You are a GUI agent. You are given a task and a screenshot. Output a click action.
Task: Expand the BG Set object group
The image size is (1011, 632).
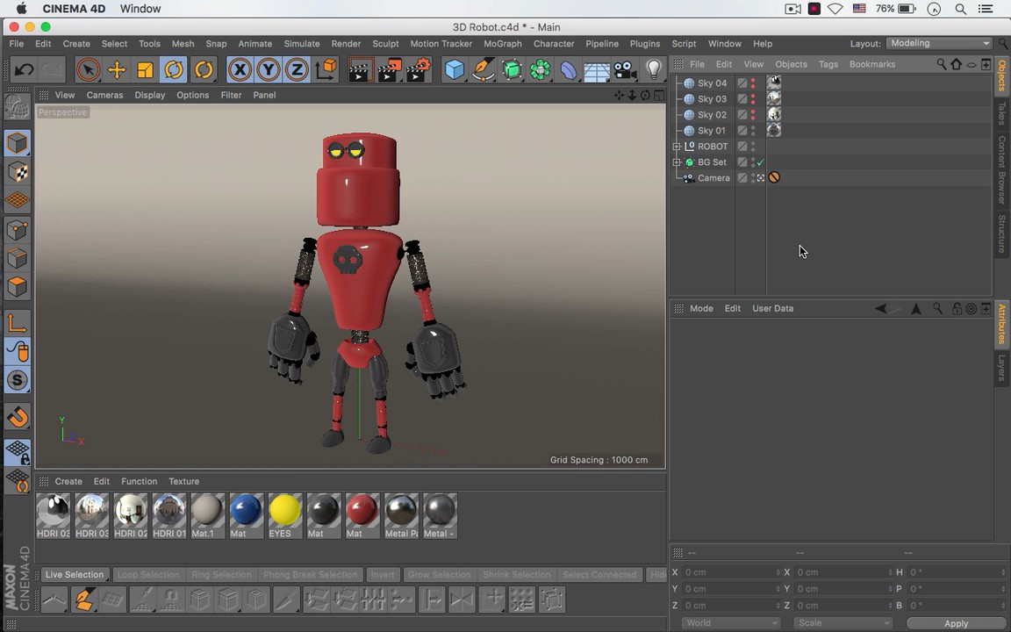(x=677, y=162)
